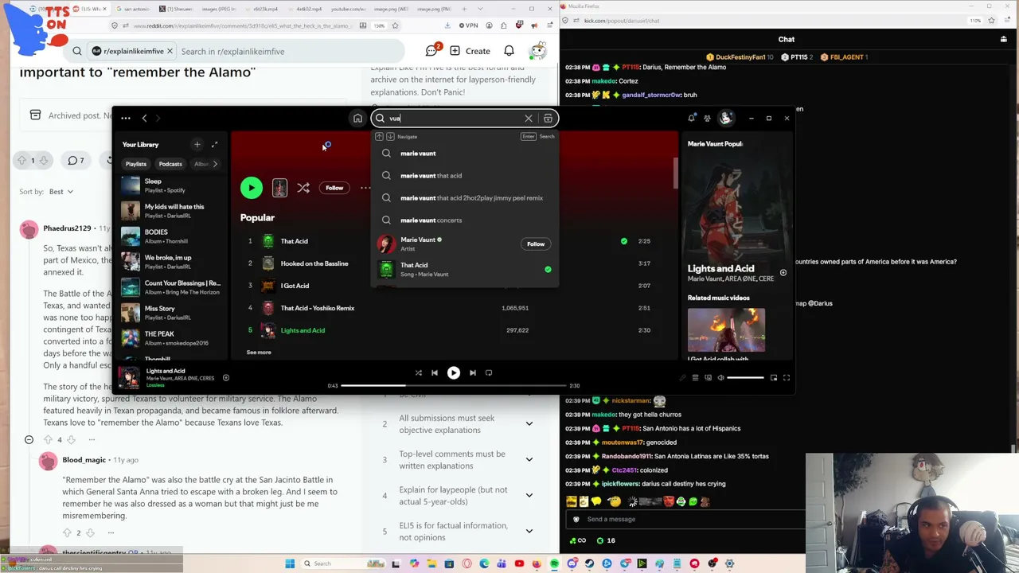This screenshot has height=573, width=1019.
Task: Type in Kick chat 'Send a message' field
Action: 685,520
